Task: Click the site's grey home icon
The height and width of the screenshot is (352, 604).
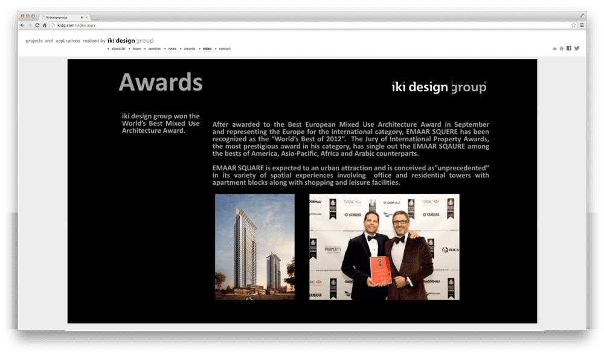Action: pos(562,48)
